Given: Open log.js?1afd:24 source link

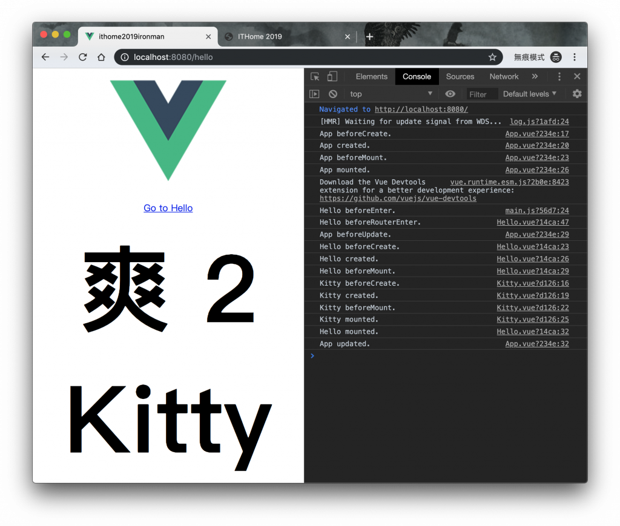Looking at the screenshot, I should (539, 122).
